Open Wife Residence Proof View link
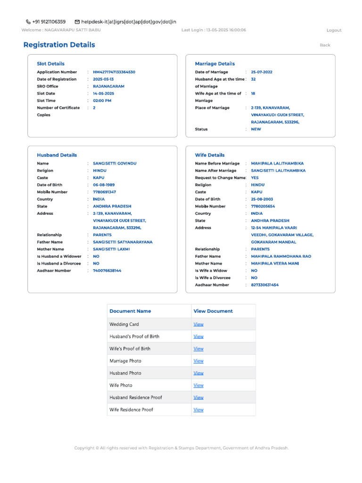The height and width of the screenshot is (483, 362). point(198,410)
